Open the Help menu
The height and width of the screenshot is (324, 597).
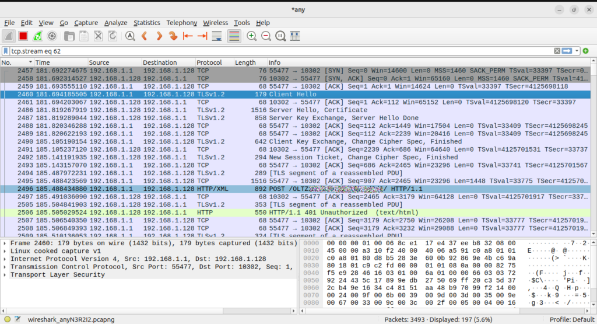263,23
